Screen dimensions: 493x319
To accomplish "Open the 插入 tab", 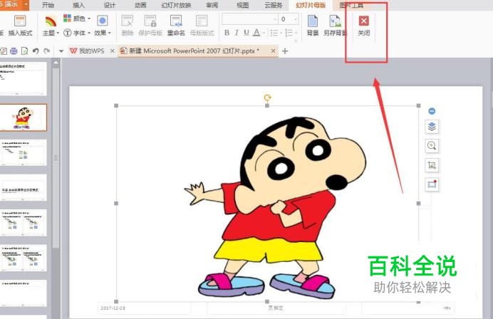I will (78, 5).
